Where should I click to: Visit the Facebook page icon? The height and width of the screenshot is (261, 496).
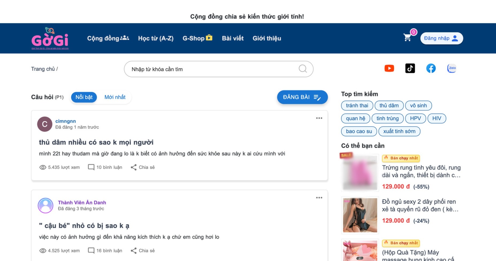(x=431, y=69)
